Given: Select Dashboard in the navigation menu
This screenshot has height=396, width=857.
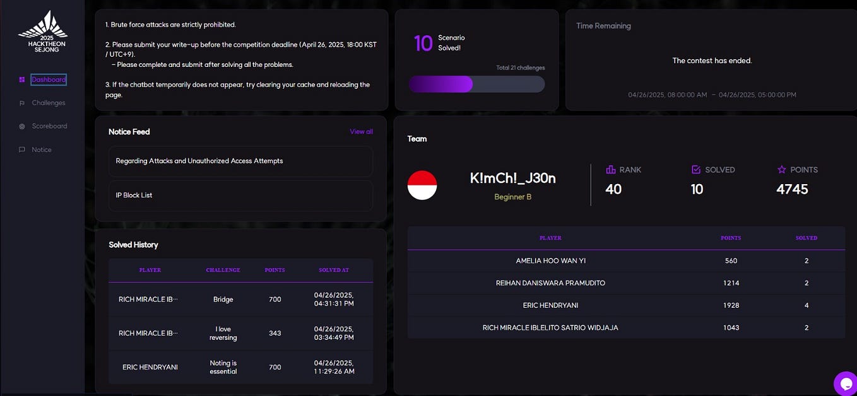Looking at the screenshot, I should [x=49, y=79].
